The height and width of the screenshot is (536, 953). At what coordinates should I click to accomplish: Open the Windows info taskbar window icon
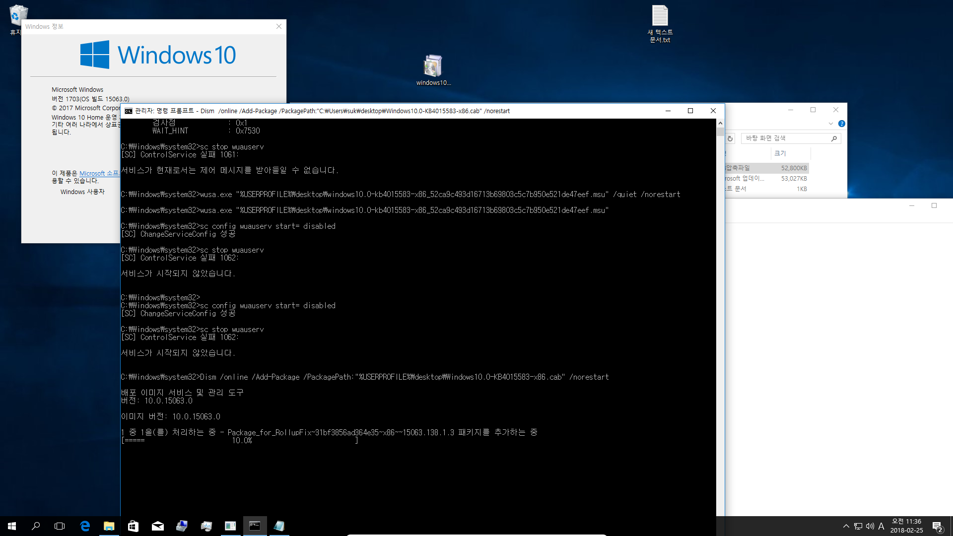coord(230,526)
